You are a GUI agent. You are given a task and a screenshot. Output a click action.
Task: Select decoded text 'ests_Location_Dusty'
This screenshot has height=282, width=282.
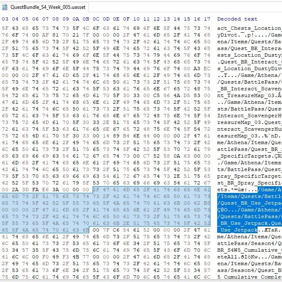click(250, 55)
